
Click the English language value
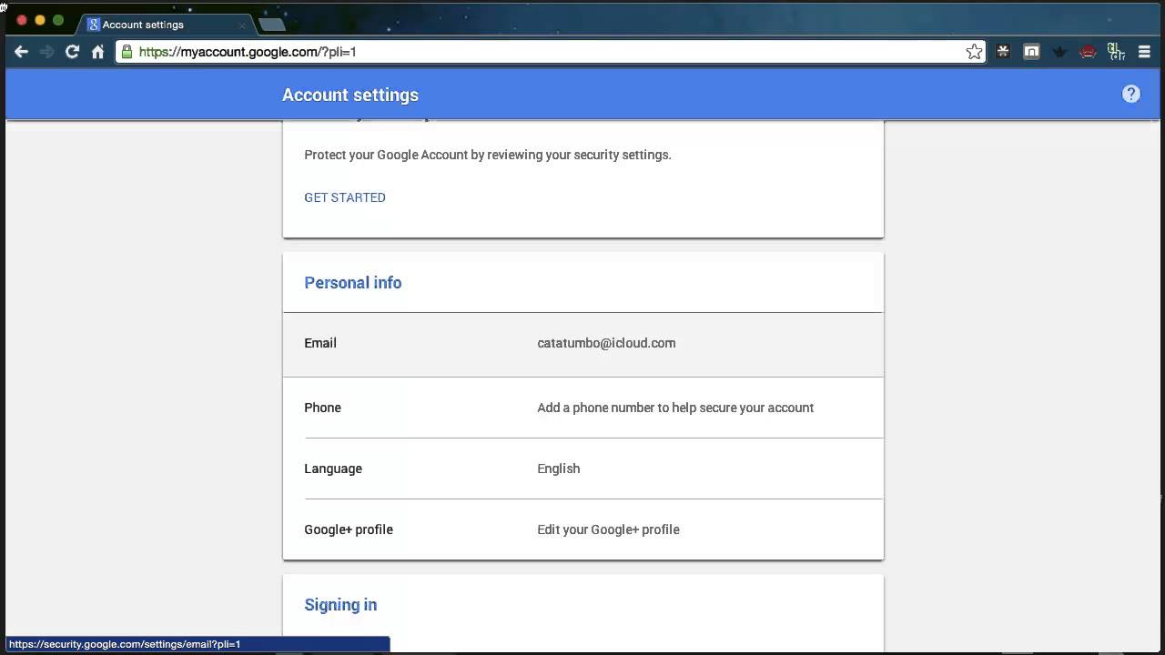pyautogui.click(x=558, y=469)
